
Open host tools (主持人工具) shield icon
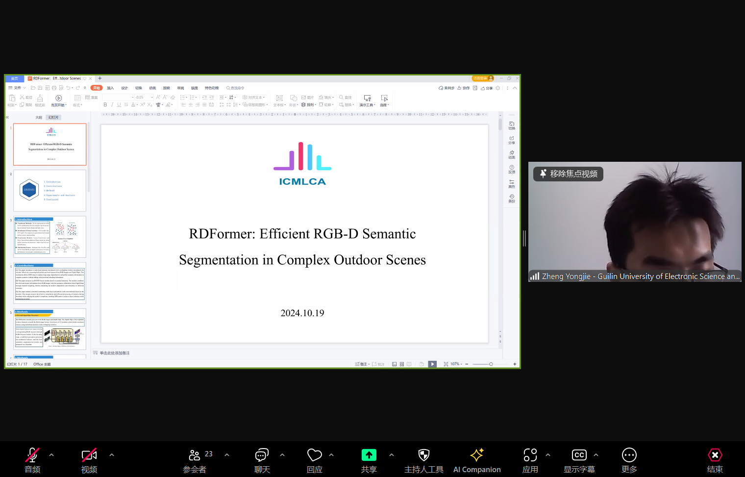click(x=424, y=460)
